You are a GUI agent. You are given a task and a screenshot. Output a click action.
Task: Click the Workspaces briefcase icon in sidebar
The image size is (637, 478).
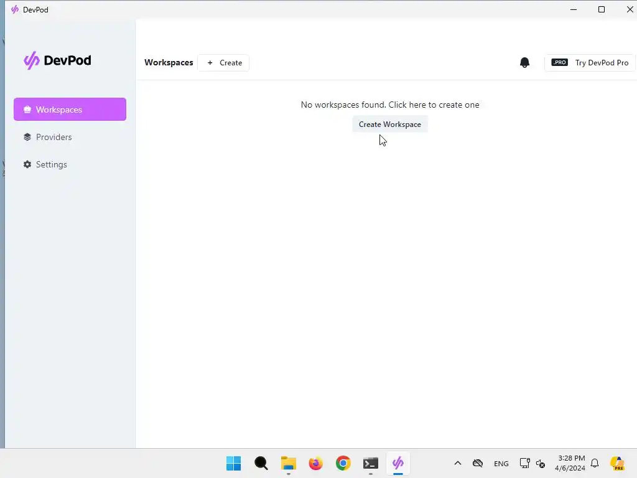[27, 110]
